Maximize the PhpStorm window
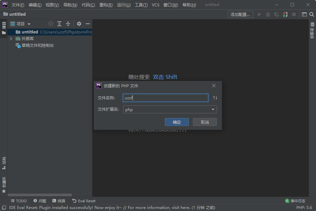Screen dimensions: 316x211 click(x=292, y=5)
